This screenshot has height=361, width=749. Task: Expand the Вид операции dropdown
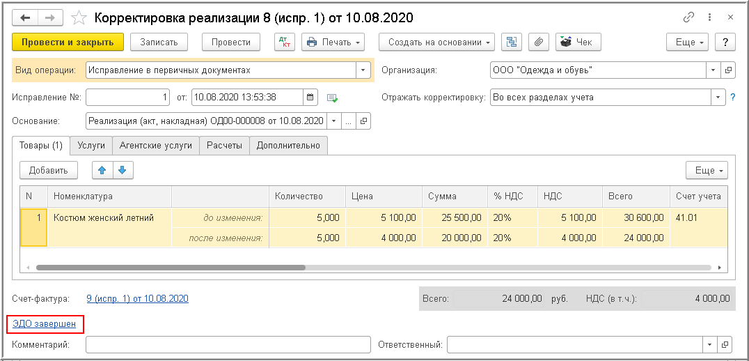pyautogui.click(x=363, y=70)
